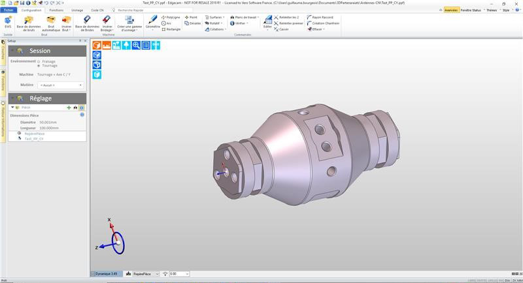Toggle the binoculars icon in Réglage header

tap(75, 107)
